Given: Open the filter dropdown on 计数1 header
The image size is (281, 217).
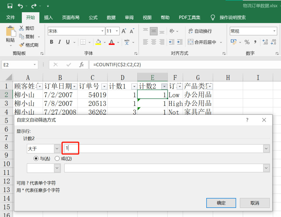Looking at the screenshot, I should coord(134,87).
